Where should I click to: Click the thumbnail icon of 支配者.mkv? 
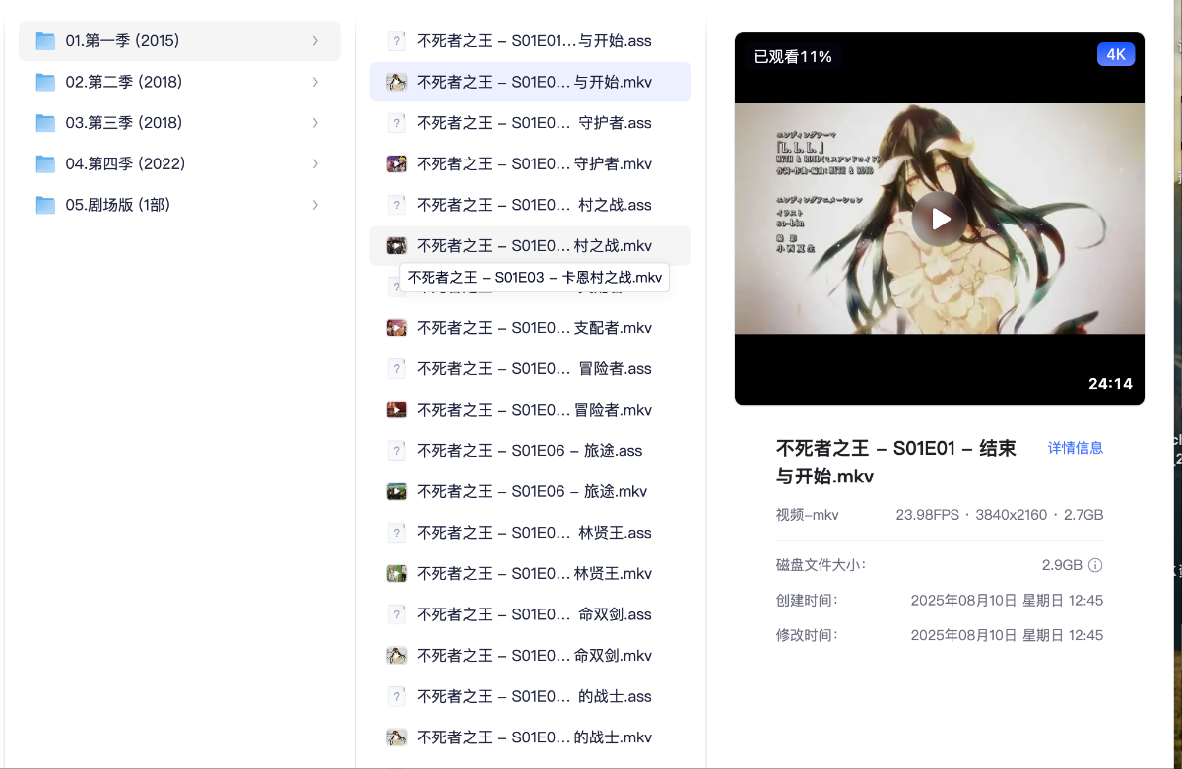point(397,328)
